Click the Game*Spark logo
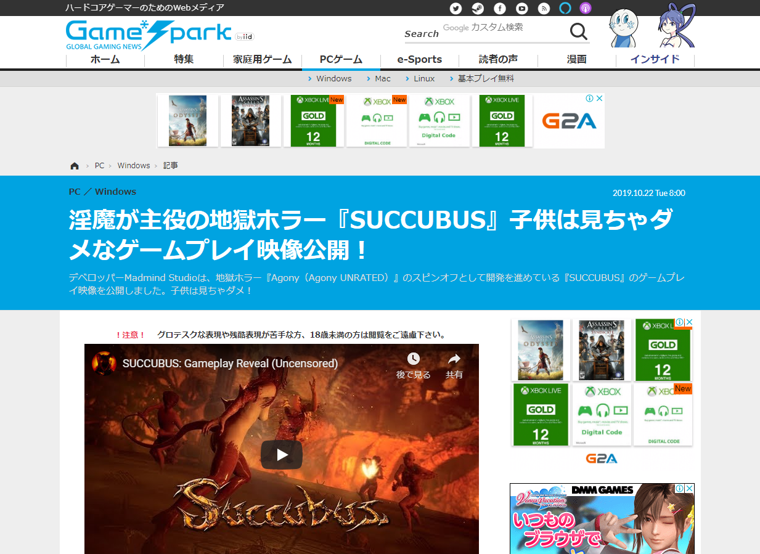This screenshot has width=760, height=554. [x=149, y=35]
